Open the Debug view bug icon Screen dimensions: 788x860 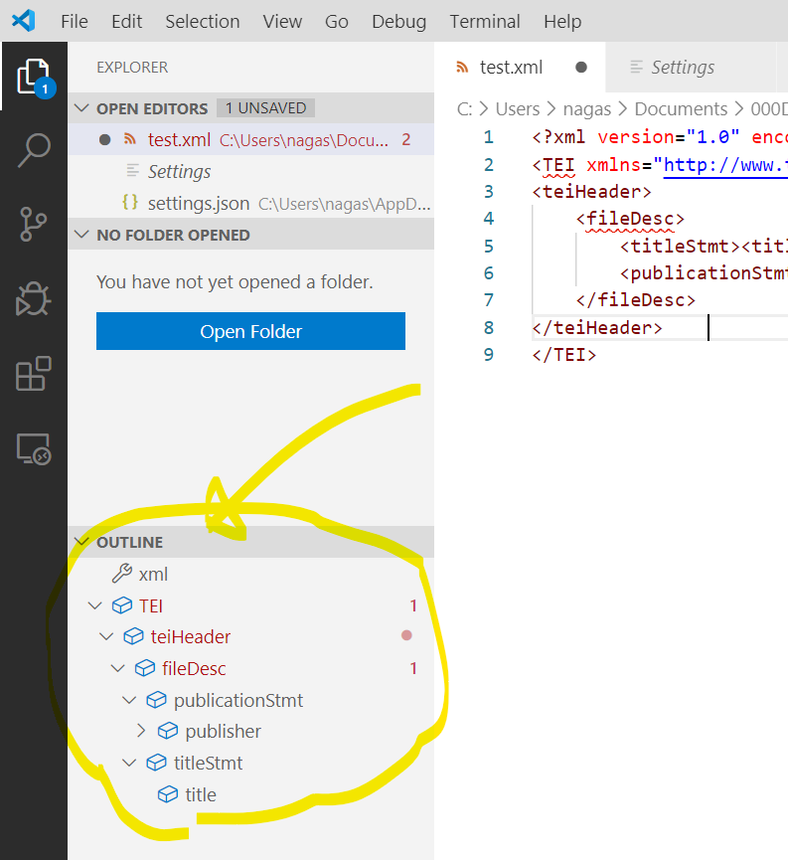pos(34,299)
